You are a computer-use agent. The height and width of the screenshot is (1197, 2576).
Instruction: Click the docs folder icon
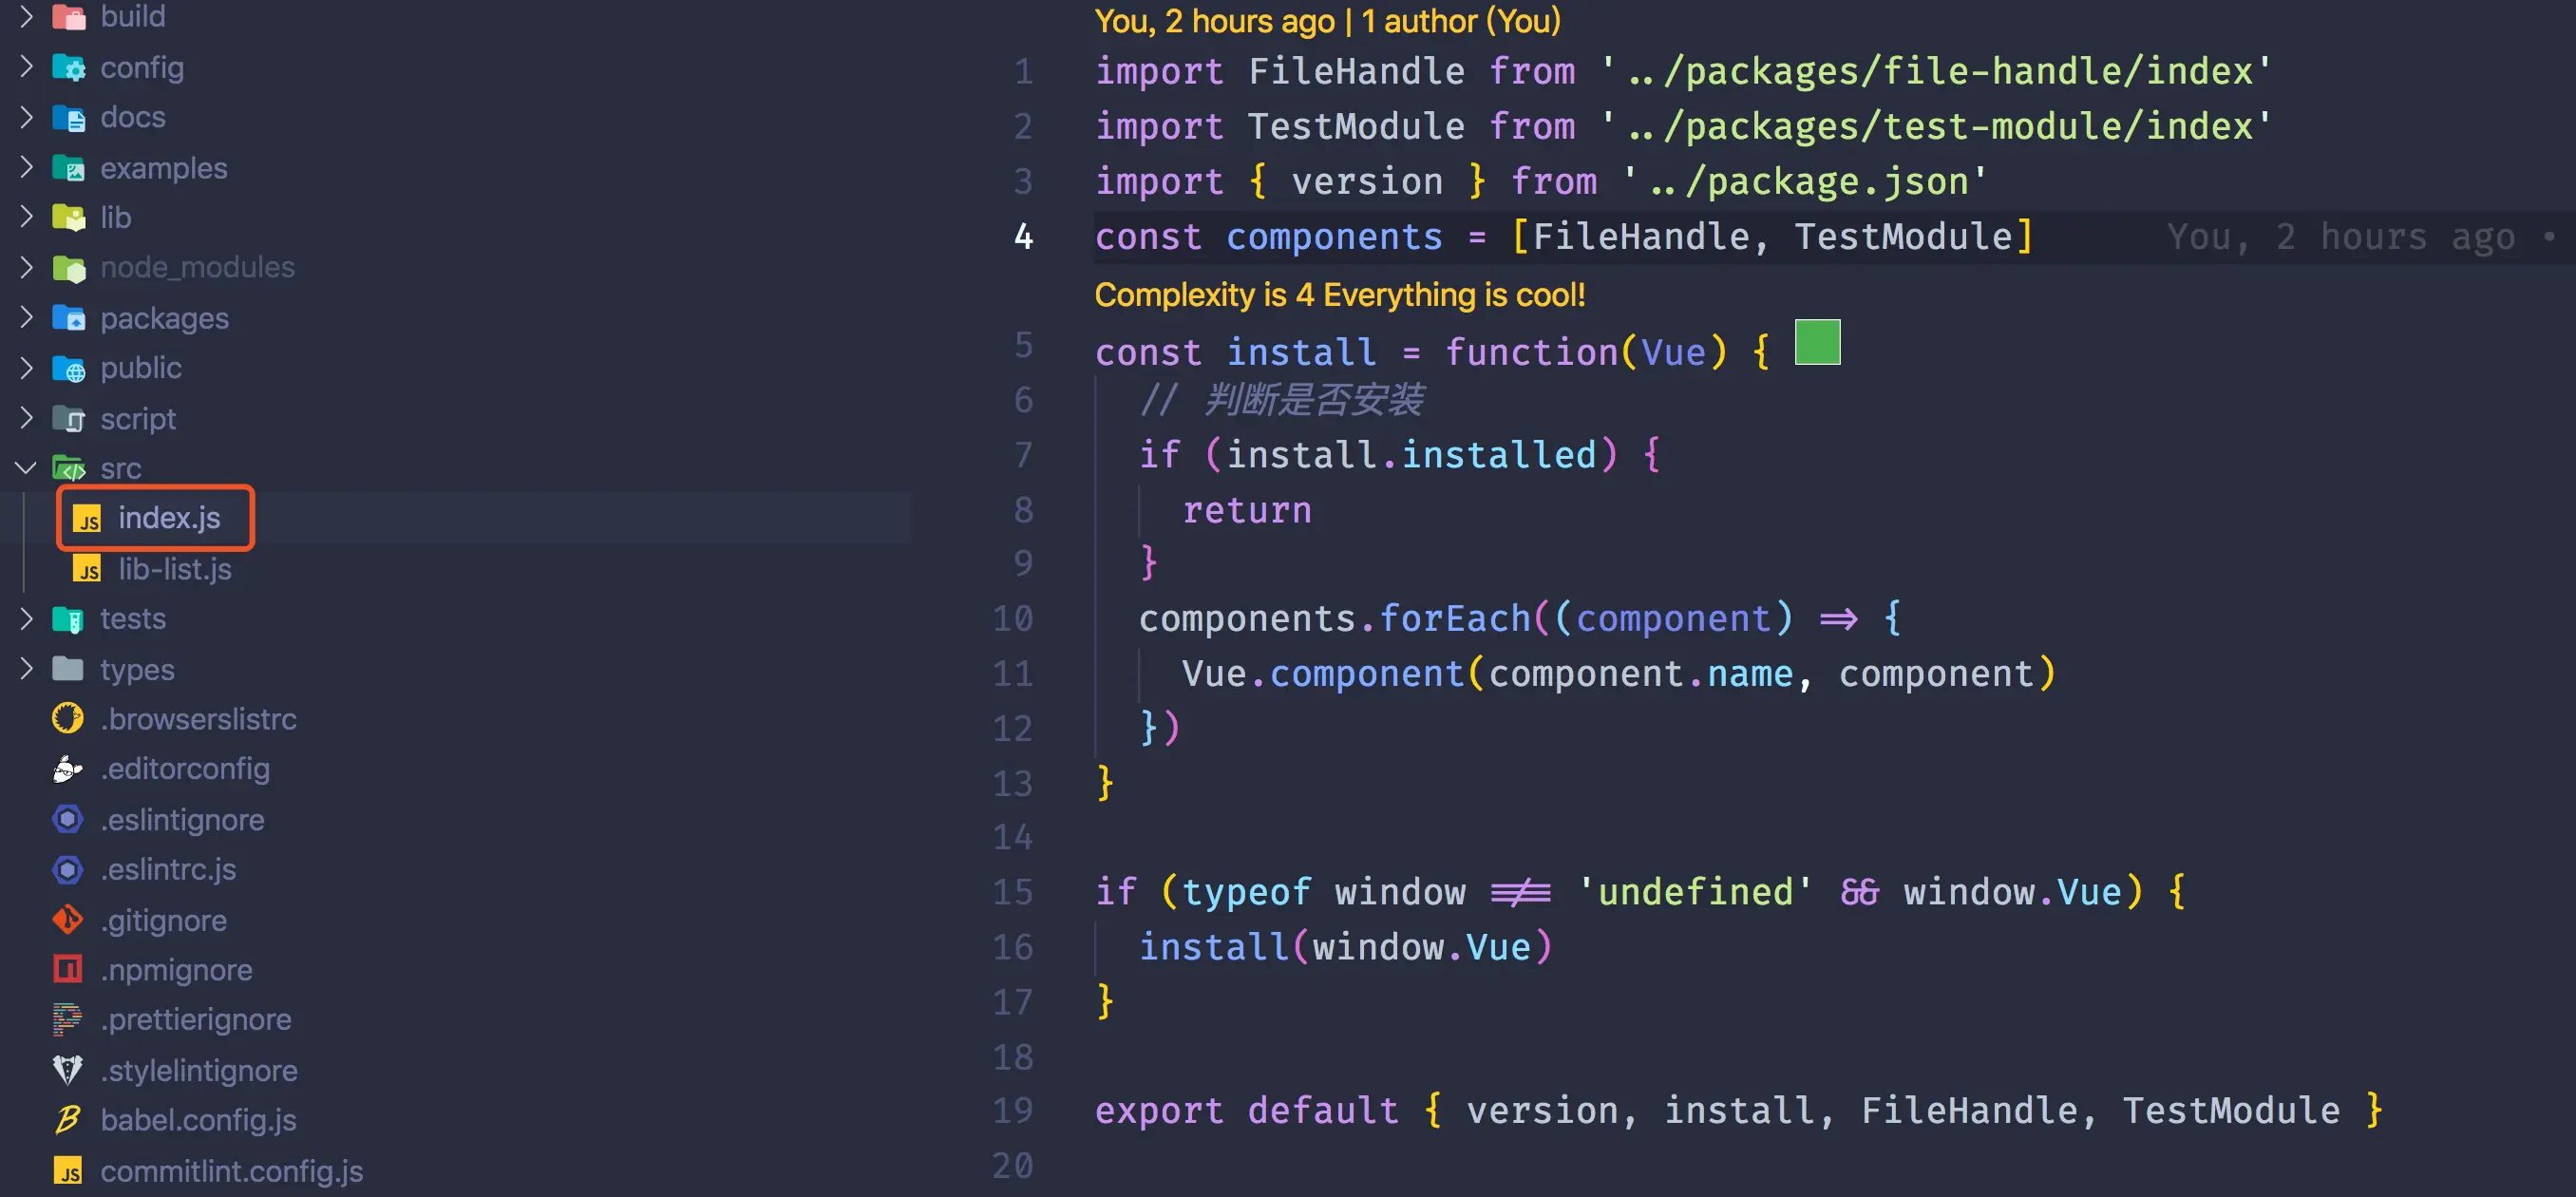(x=68, y=118)
